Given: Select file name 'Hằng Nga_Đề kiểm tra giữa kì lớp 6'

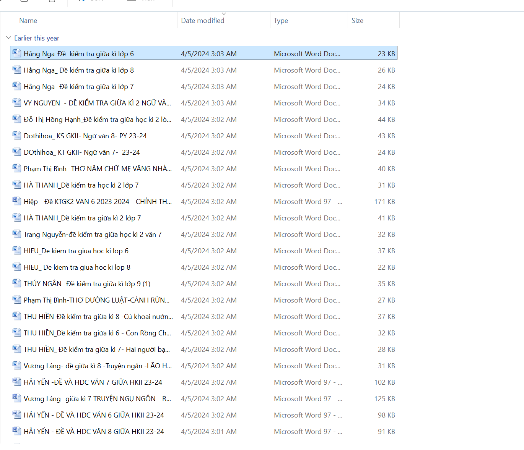Looking at the screenshot, I should point(79,54).
